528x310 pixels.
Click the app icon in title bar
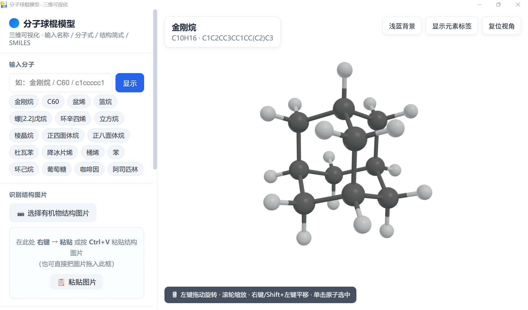pos(4,4)
